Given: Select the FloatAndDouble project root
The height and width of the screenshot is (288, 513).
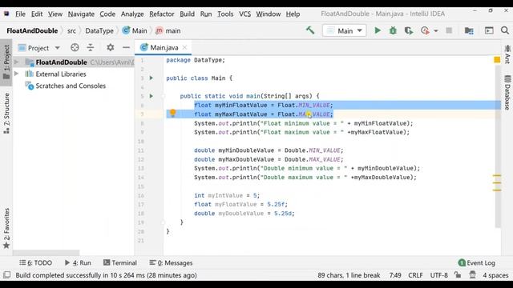Looking at the screenshot, I should point(61,62).
